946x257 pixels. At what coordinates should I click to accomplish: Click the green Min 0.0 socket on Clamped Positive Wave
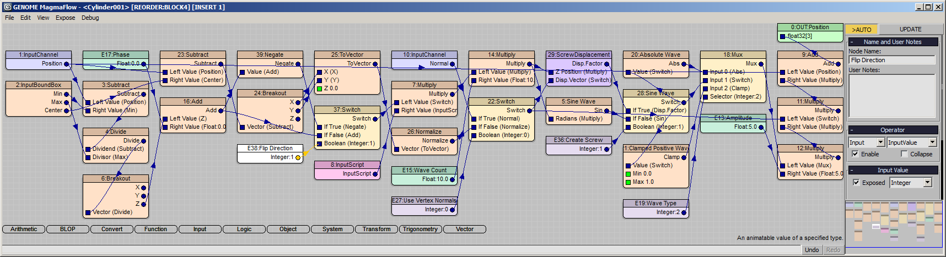point(628,174)
